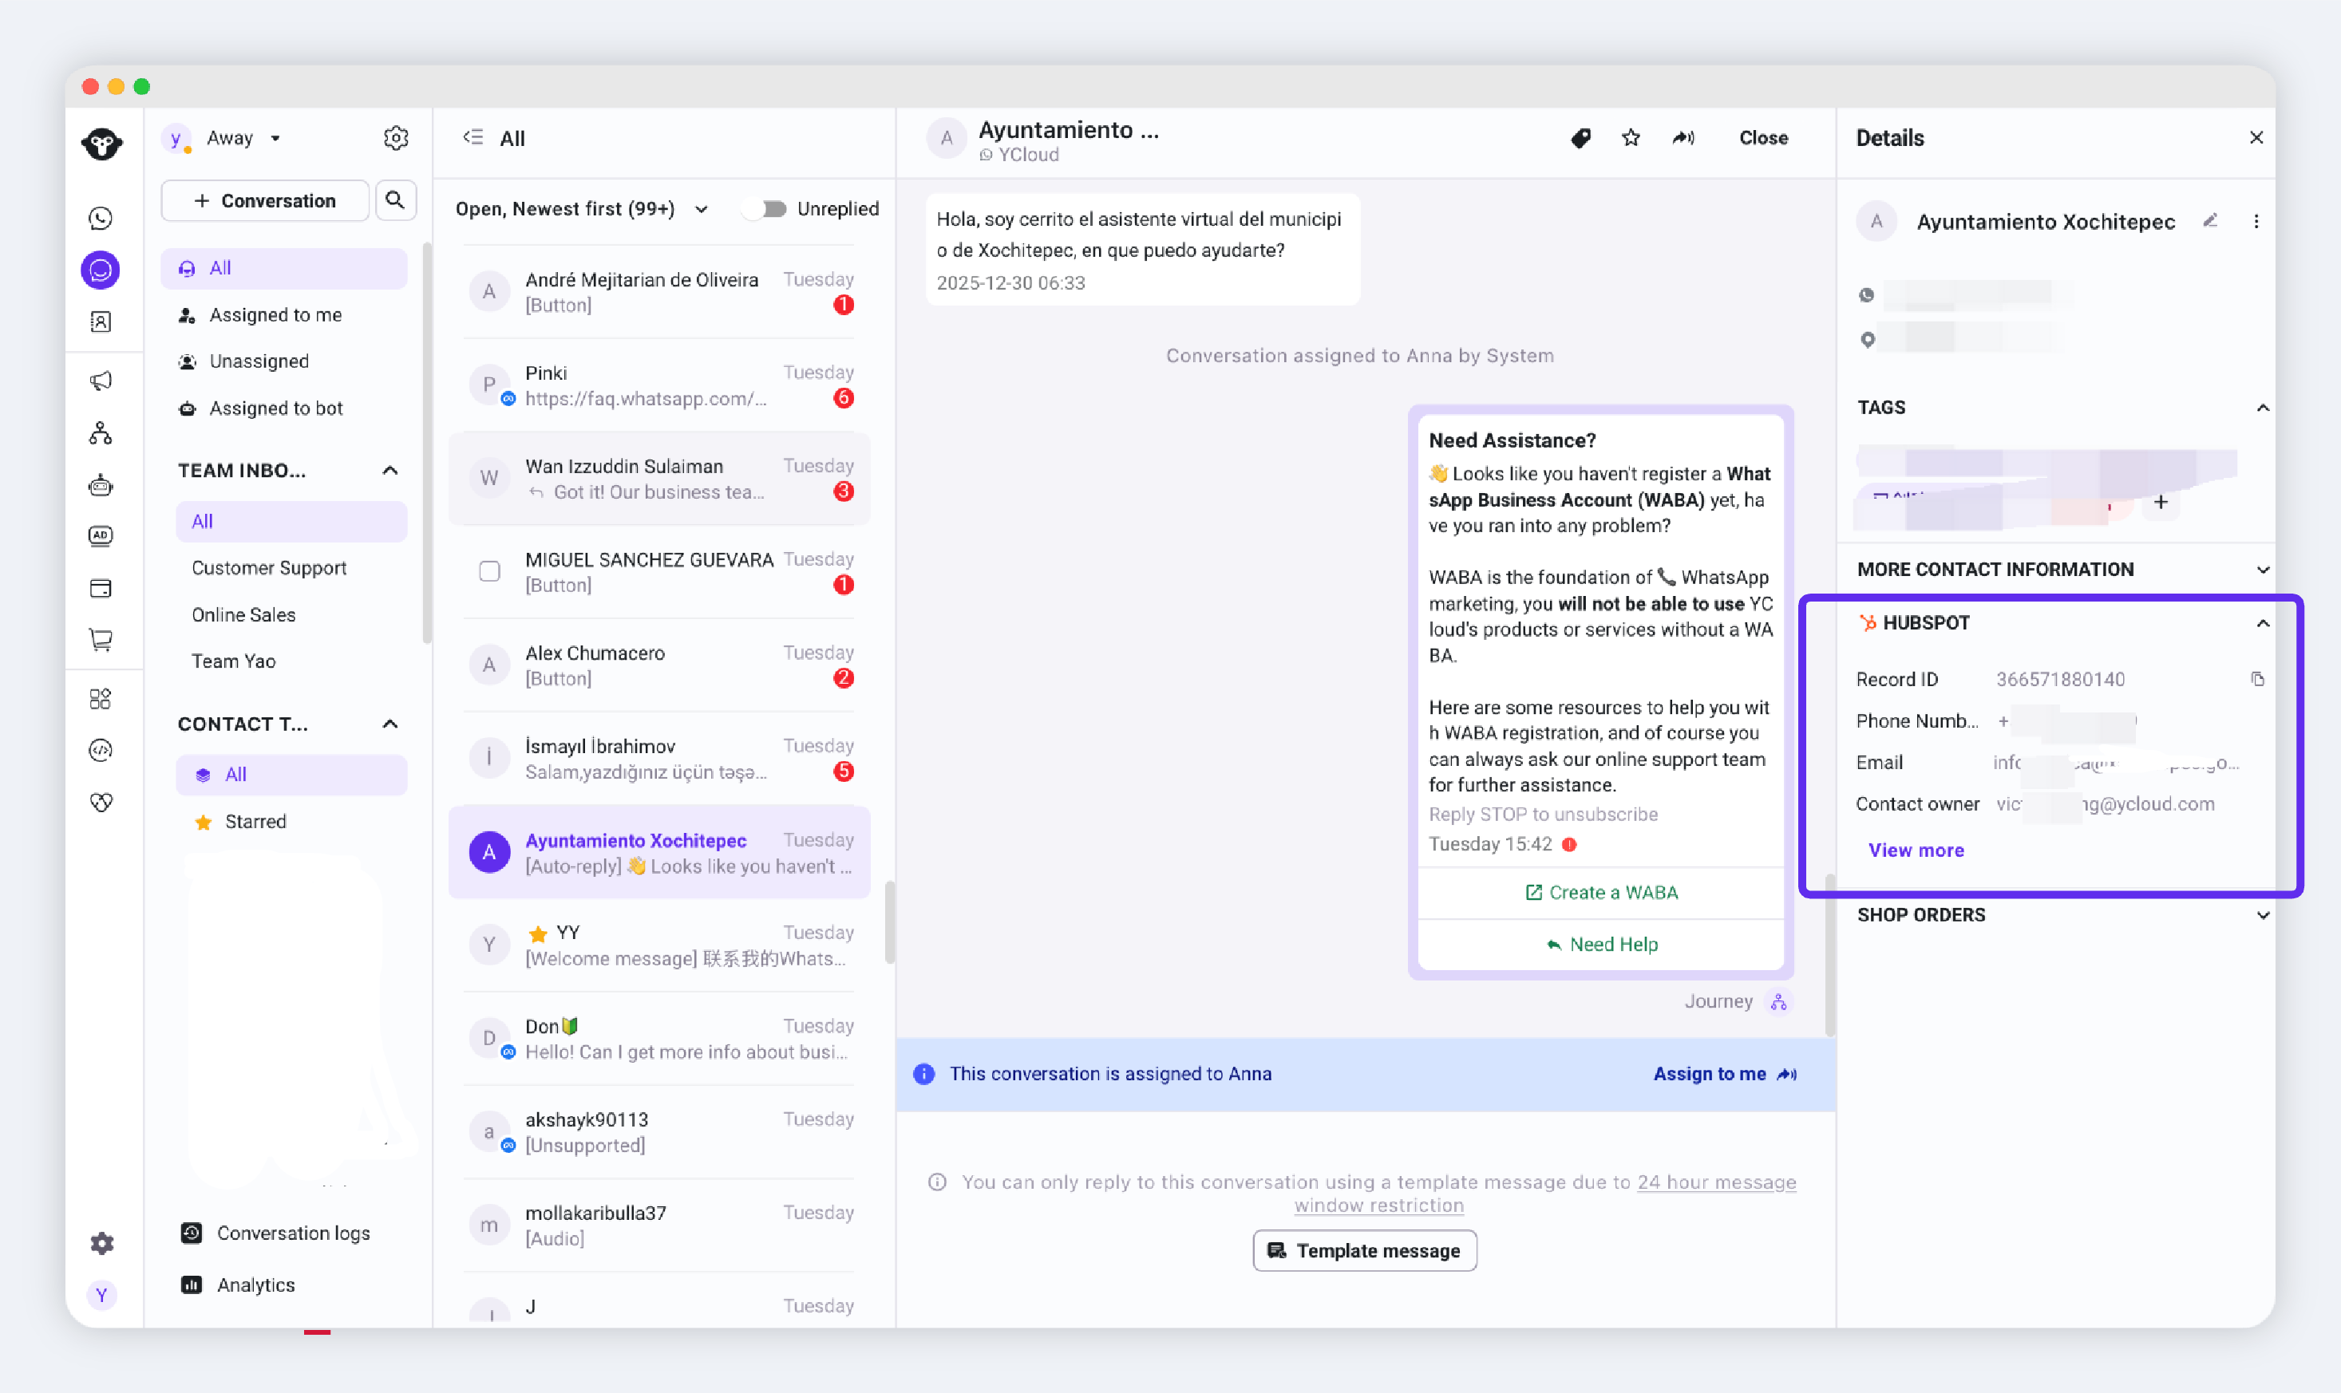Select Assigned to me filter
The height and width of the screenshot is (1393, 2341).
(275, 315)
